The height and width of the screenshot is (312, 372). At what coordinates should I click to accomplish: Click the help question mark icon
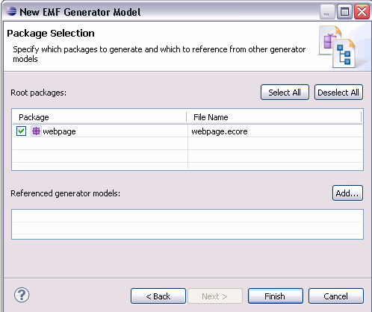(x=22, y=295)
